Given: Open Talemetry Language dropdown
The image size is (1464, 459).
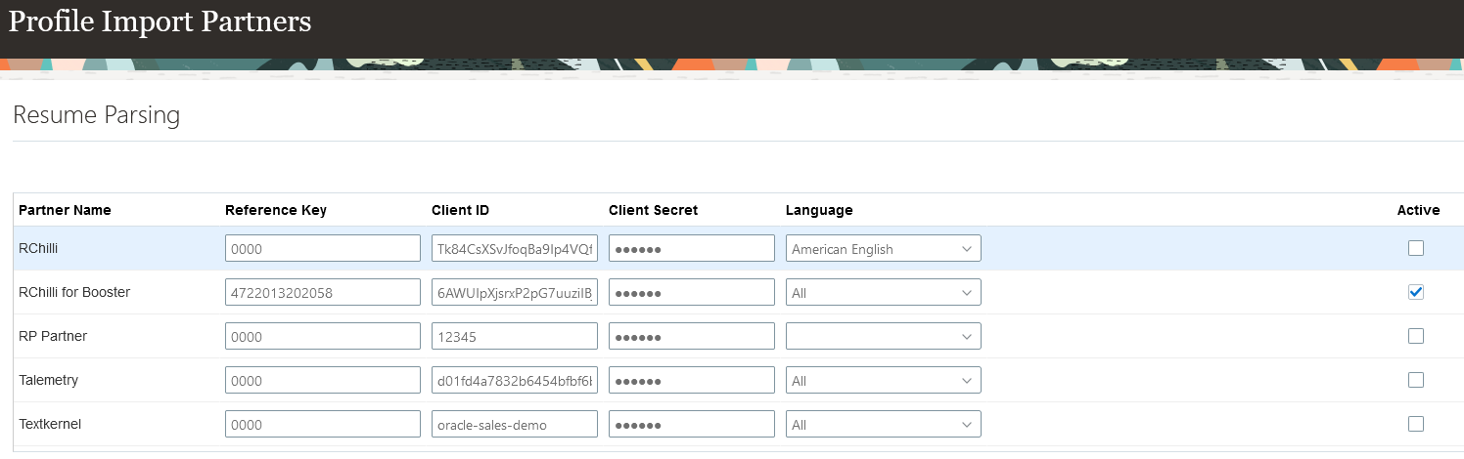Looking at the screenshot, I should pyautogui.click(x=884, y=380).
